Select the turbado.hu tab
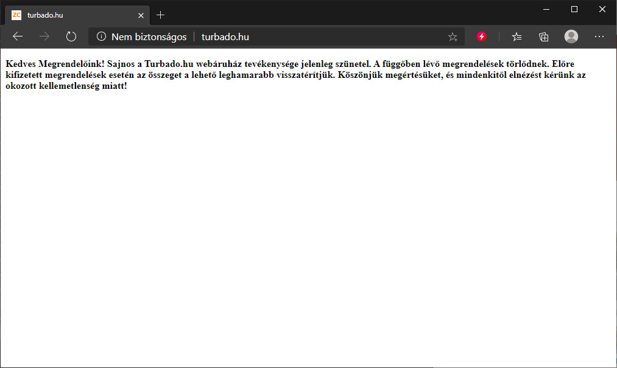This screenshot has width=617, height=368. [77, 15]
